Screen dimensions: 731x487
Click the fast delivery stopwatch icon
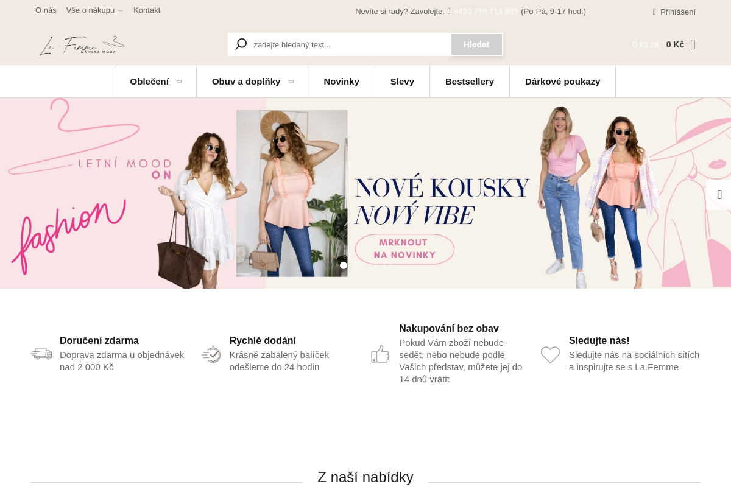(211, 354)
